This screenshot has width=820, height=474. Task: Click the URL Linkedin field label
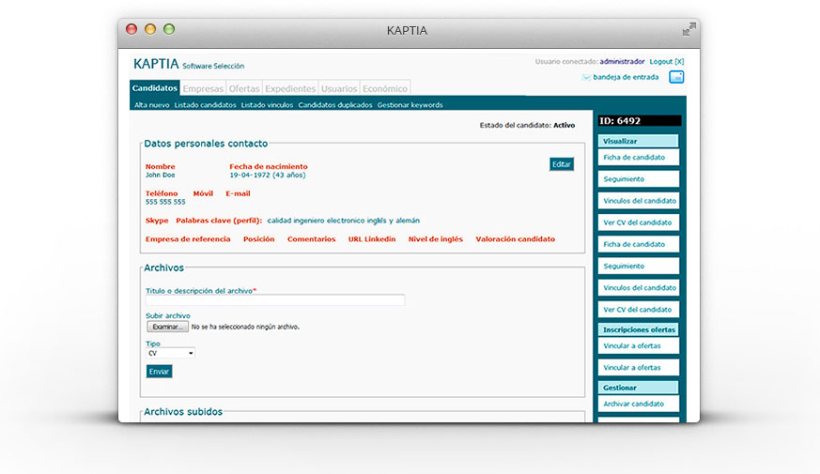coord(372,239)
